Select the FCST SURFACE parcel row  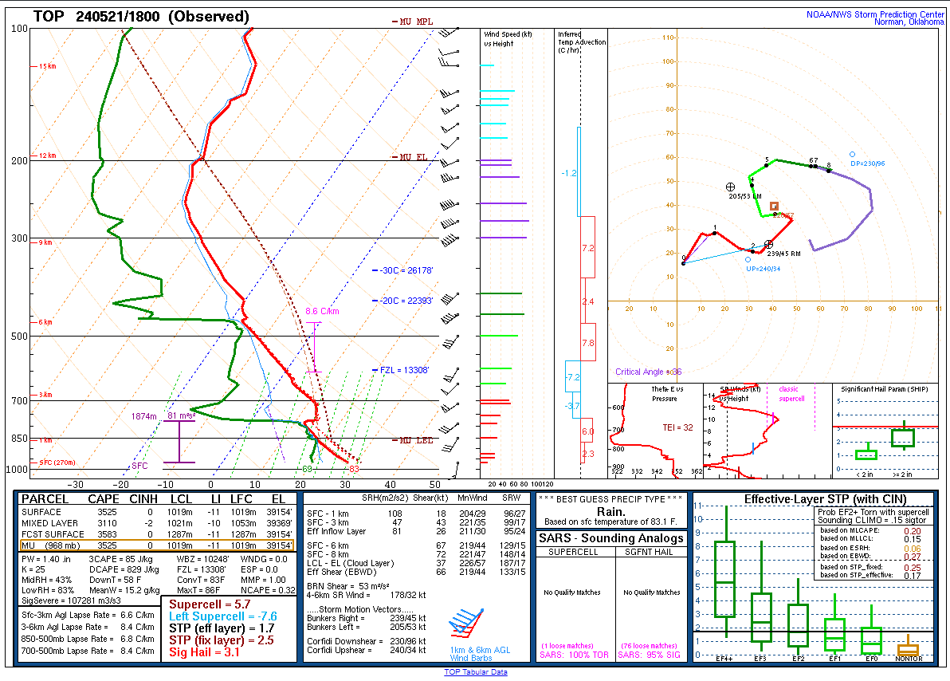coord(157,534)
